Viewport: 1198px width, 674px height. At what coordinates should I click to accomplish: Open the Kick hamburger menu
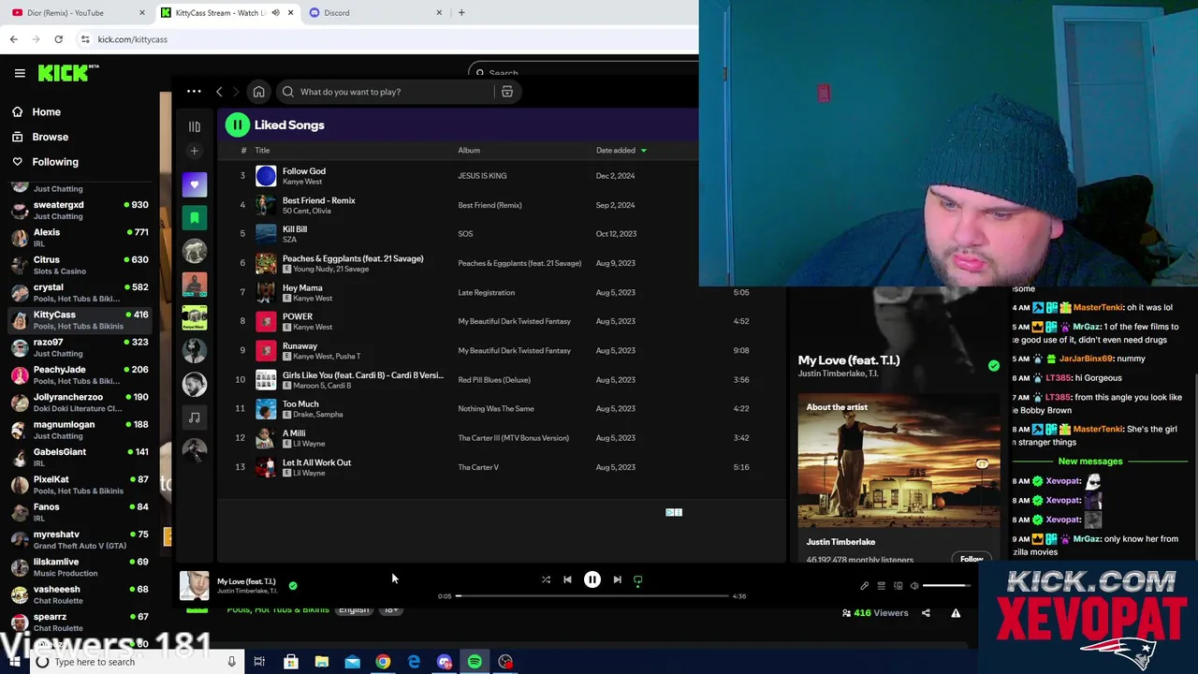(x=20, y=73)
